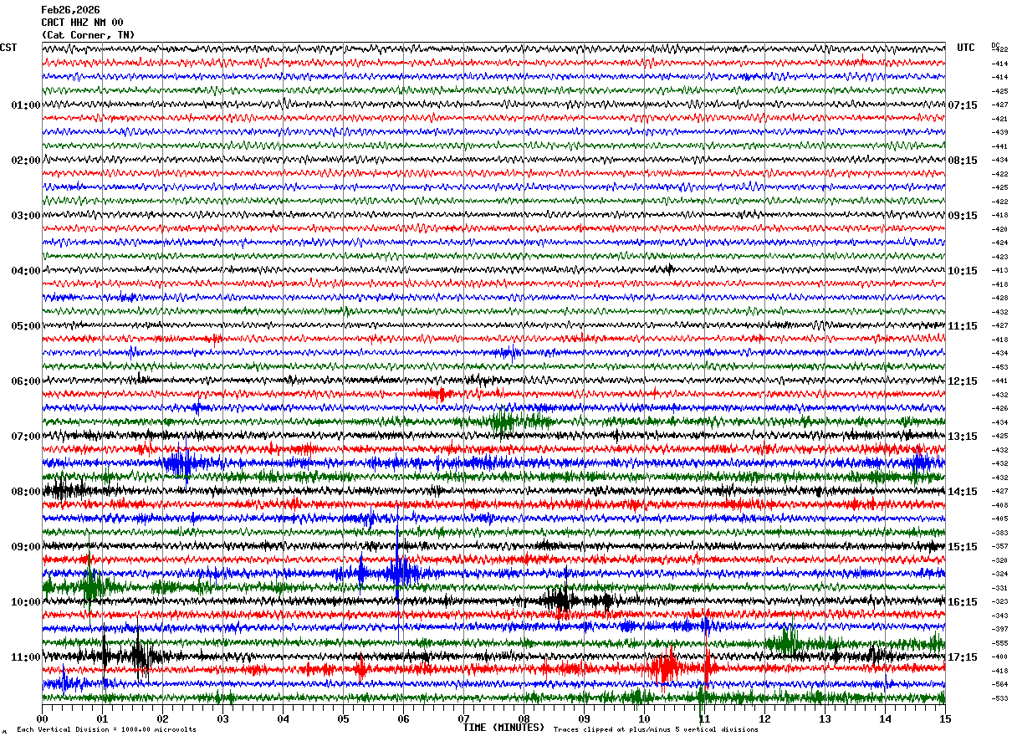Click the "UTC" timezone label
This screenshot has height=741, width=1012.
[966, 48]
